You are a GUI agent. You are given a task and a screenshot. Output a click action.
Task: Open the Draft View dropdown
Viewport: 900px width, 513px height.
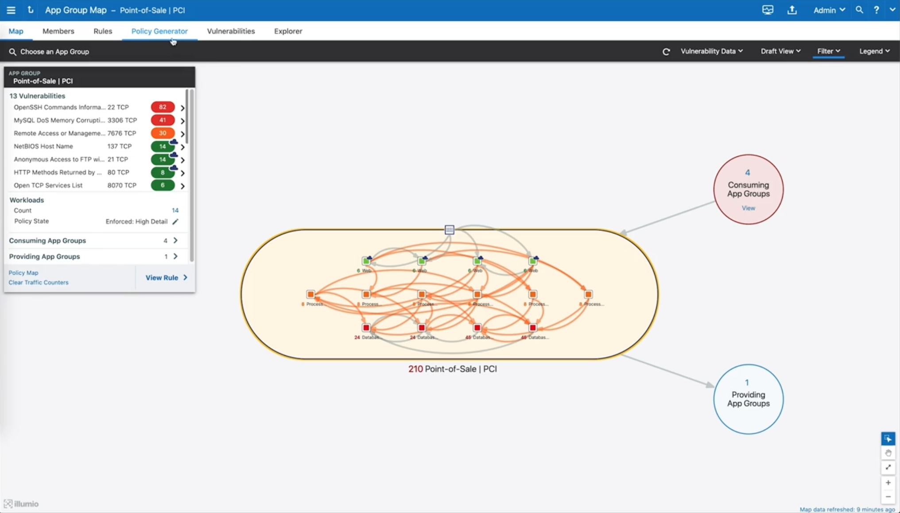(x=780, y=51)
